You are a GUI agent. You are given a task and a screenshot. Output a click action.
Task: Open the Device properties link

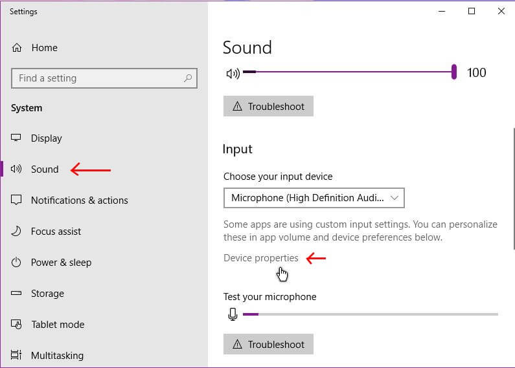tap(261, 258)
